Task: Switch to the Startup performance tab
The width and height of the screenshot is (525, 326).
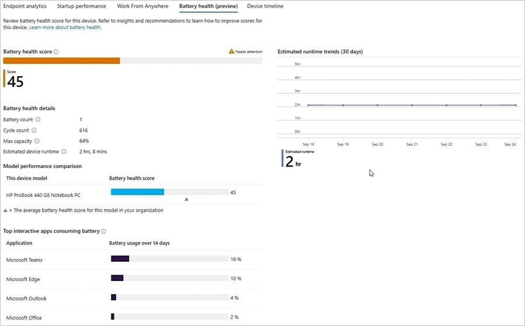Action: pos(82,6)
